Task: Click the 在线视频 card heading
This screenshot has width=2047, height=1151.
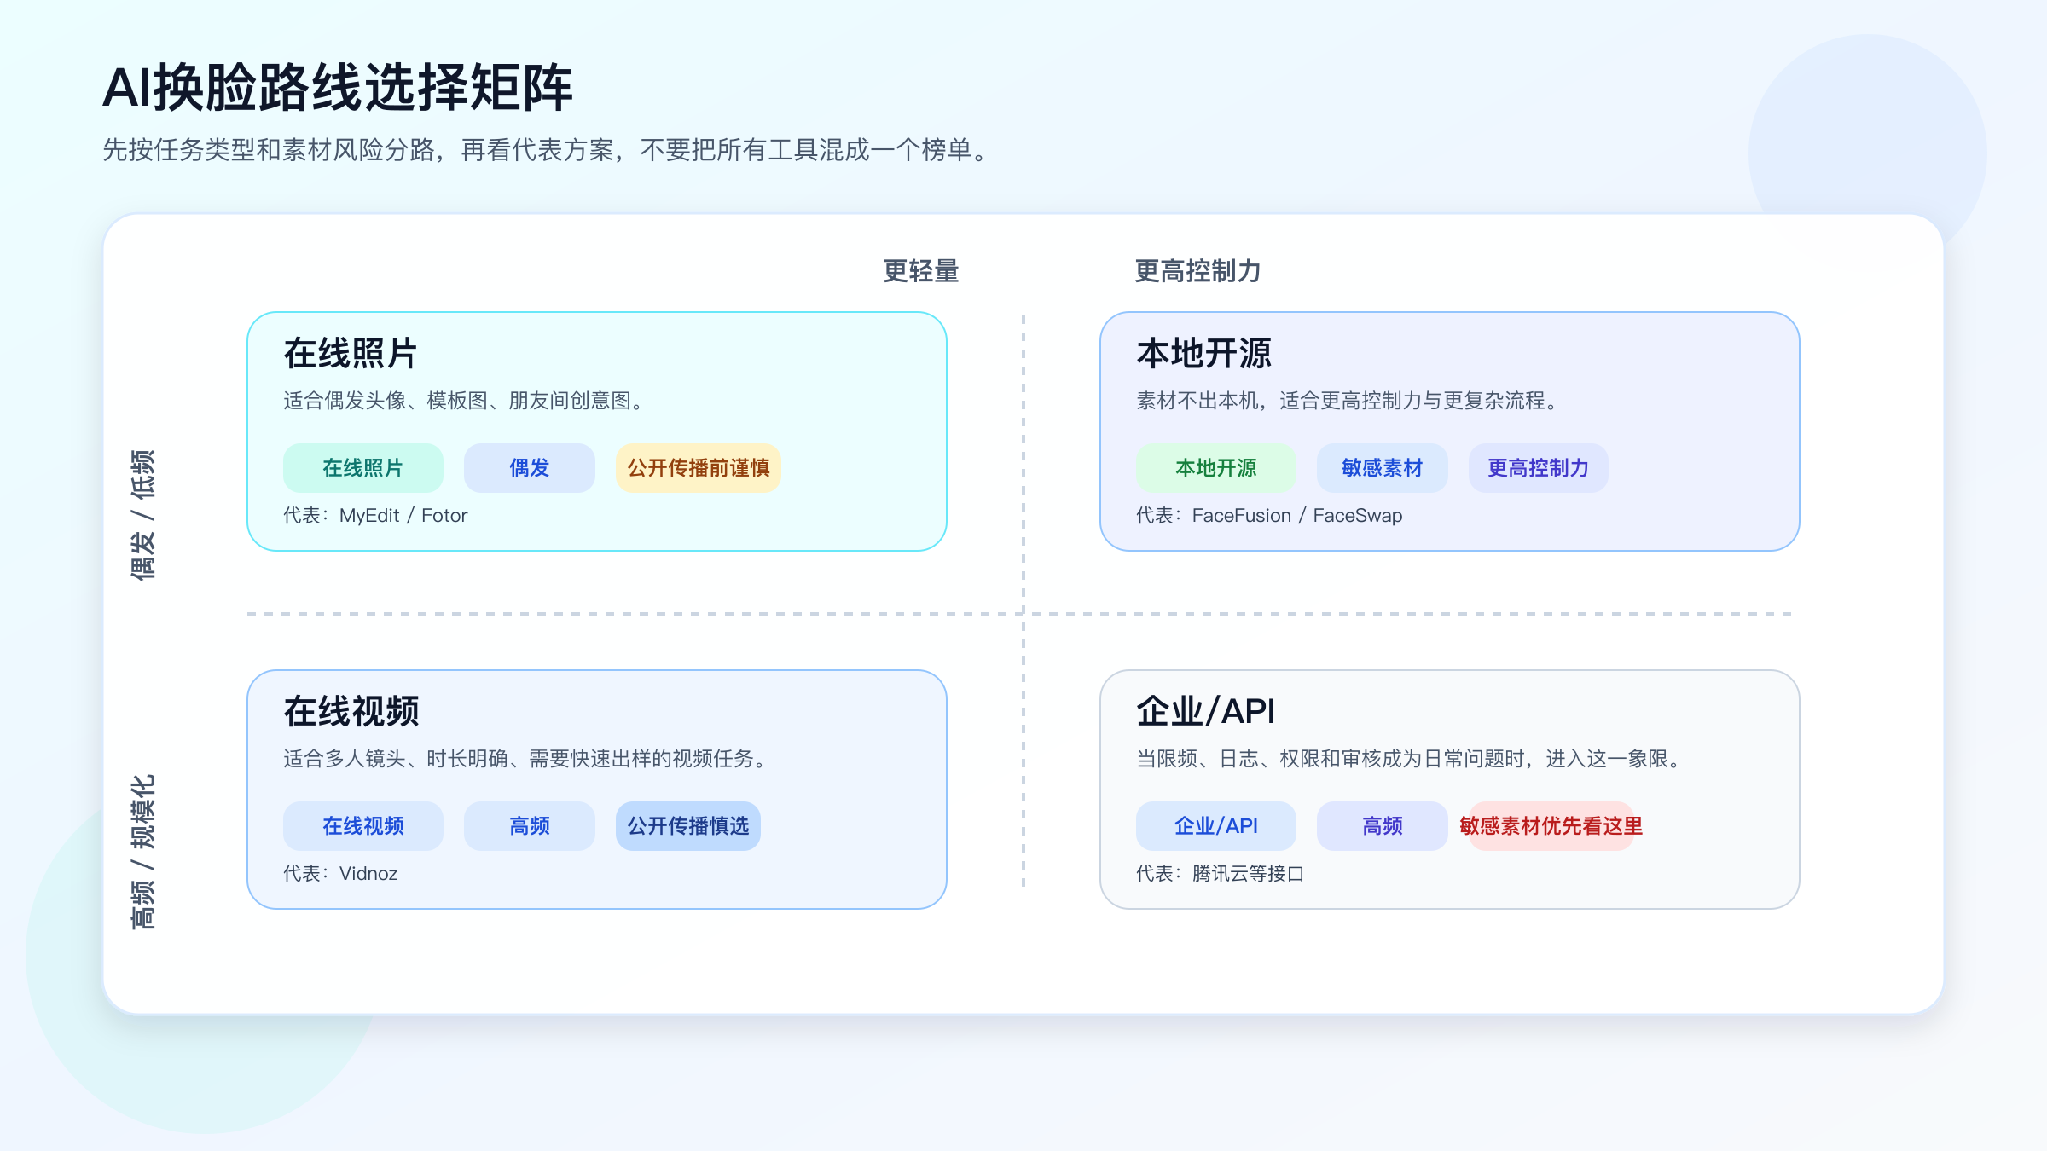Action: point(351,711)
